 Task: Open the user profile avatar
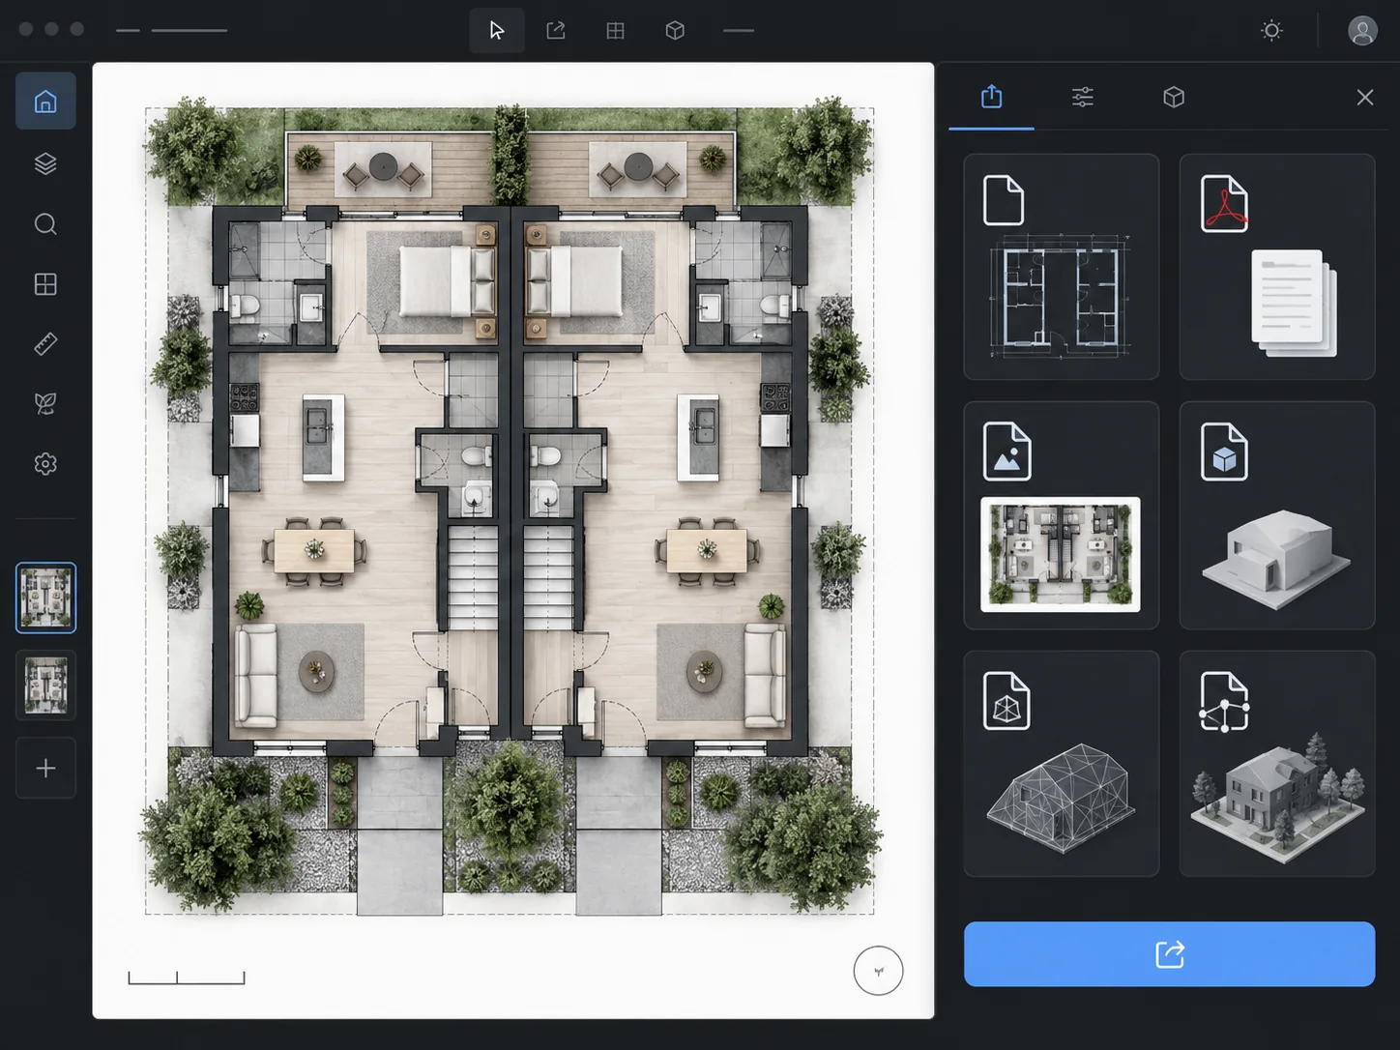[x=1362, y=31]
